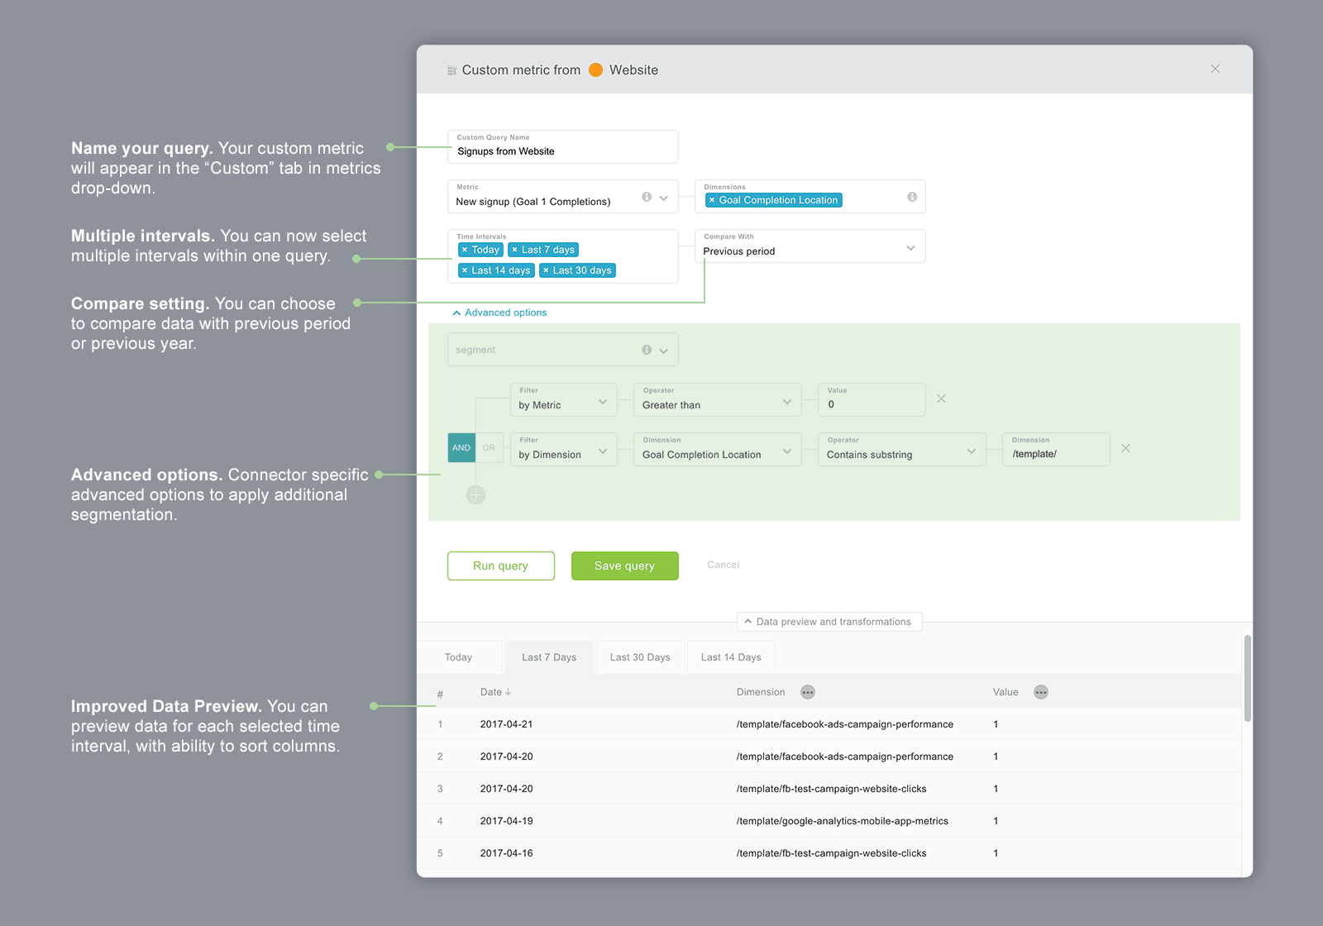Delete the by Metric filter row

pyautogui.click(x=941, y=399)
